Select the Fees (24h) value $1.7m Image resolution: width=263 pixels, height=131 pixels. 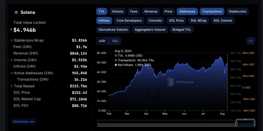(x=81, y=47)
